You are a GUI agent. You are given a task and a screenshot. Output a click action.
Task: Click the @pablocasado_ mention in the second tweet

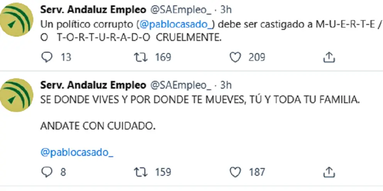pyautogui.click(x=77, y=152)
